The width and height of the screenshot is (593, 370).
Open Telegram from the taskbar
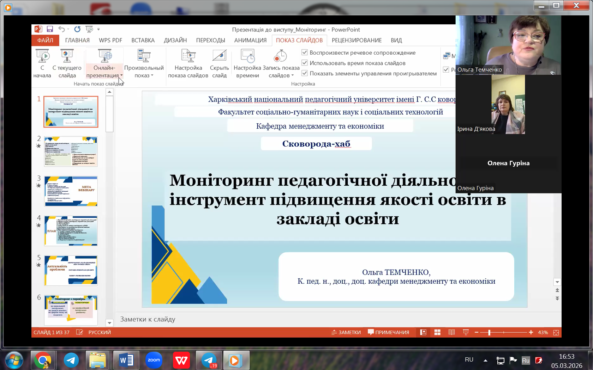pos(71,360)
